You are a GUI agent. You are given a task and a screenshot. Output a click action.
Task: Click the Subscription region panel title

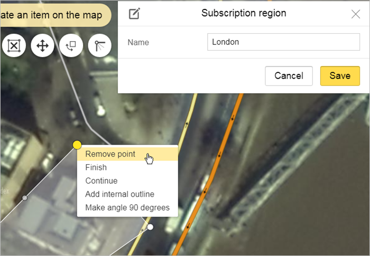tap(244, 13)
